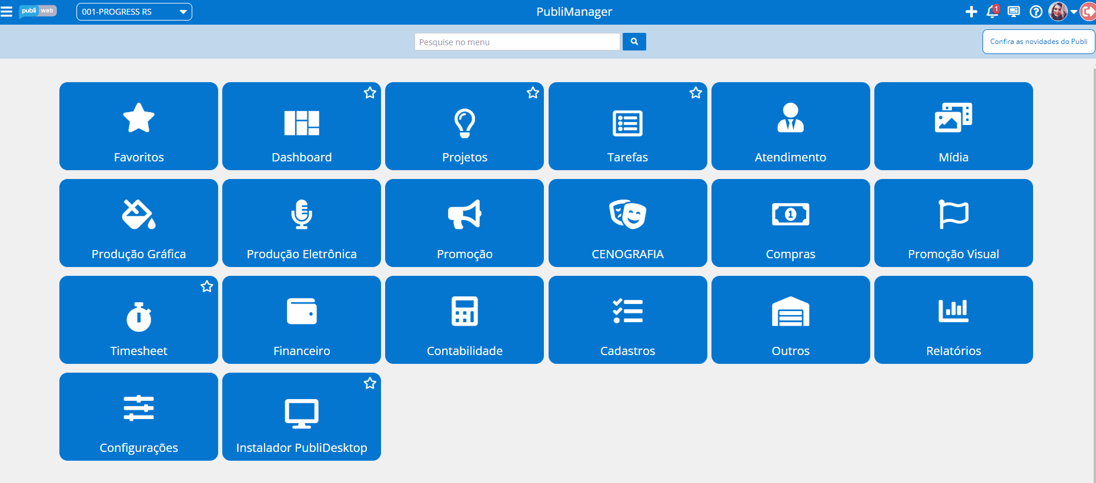Toggle favorite star on Instalador PubliDesktop tile

370,383
